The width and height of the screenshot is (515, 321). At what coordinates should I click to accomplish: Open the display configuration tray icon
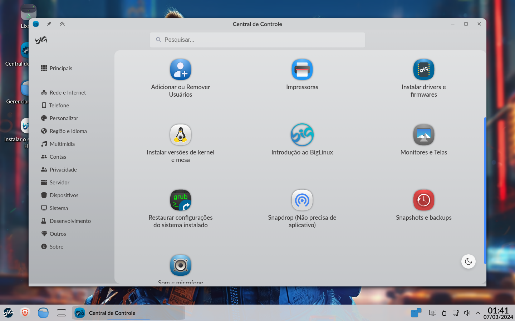433,313
